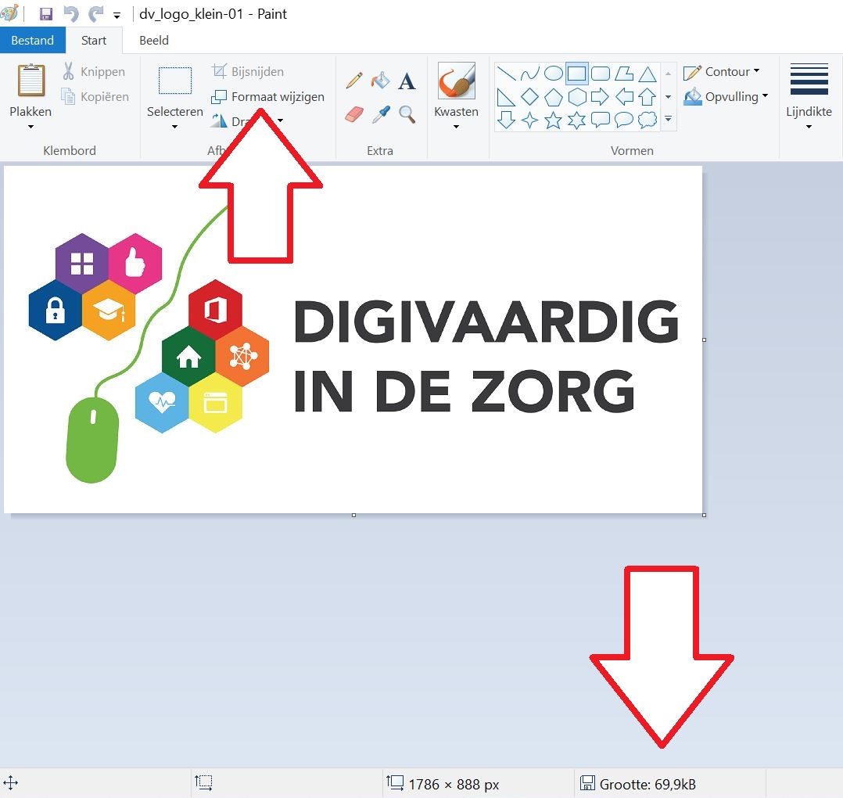Select the Text tool
843x798 pixels.
pyautogui.click(x=407, y=80)
